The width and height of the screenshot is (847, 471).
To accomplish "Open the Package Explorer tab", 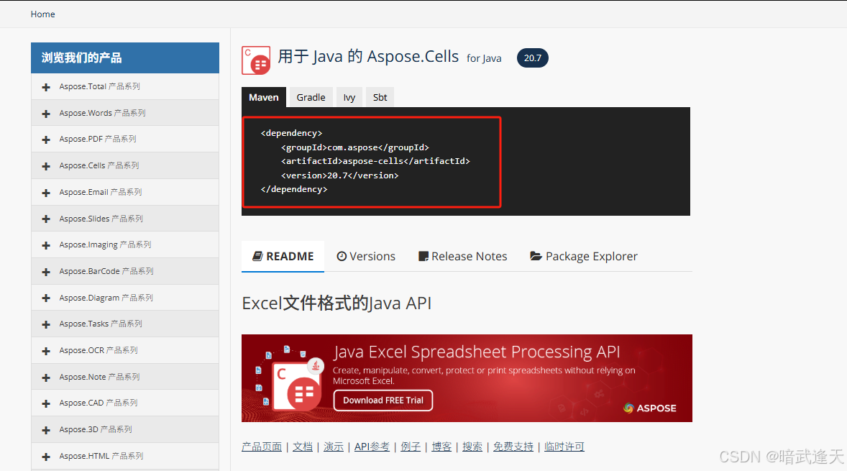I will 583,256.
